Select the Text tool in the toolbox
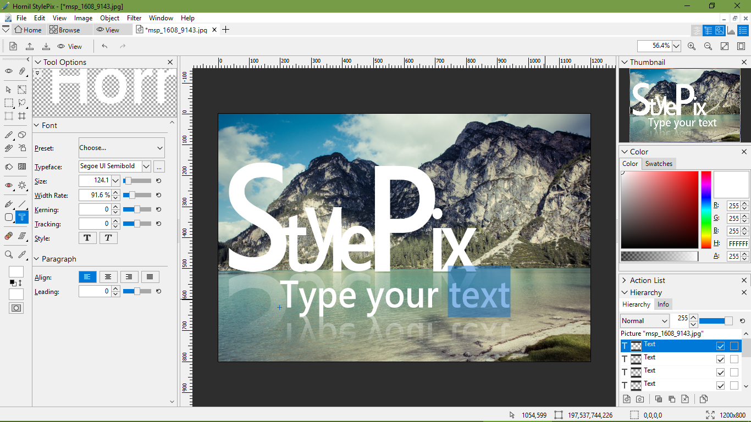Screen dimensions: 751x422 (21, 217)
